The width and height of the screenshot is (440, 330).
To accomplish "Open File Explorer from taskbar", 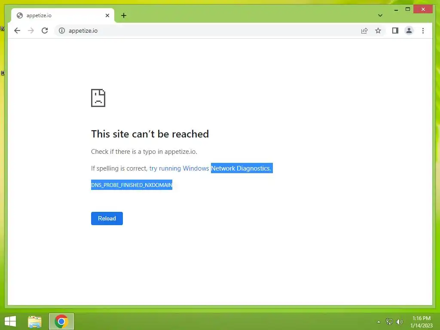I will coord(35,321).
